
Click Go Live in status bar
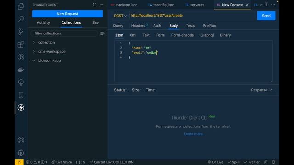click(215, 162)
